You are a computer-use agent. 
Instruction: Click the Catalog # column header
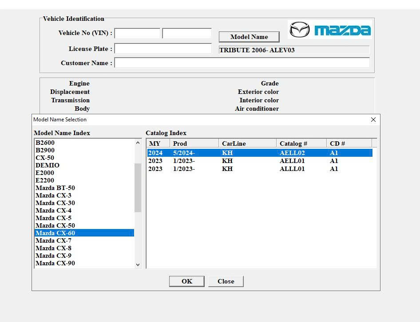(x=301, y=144)
